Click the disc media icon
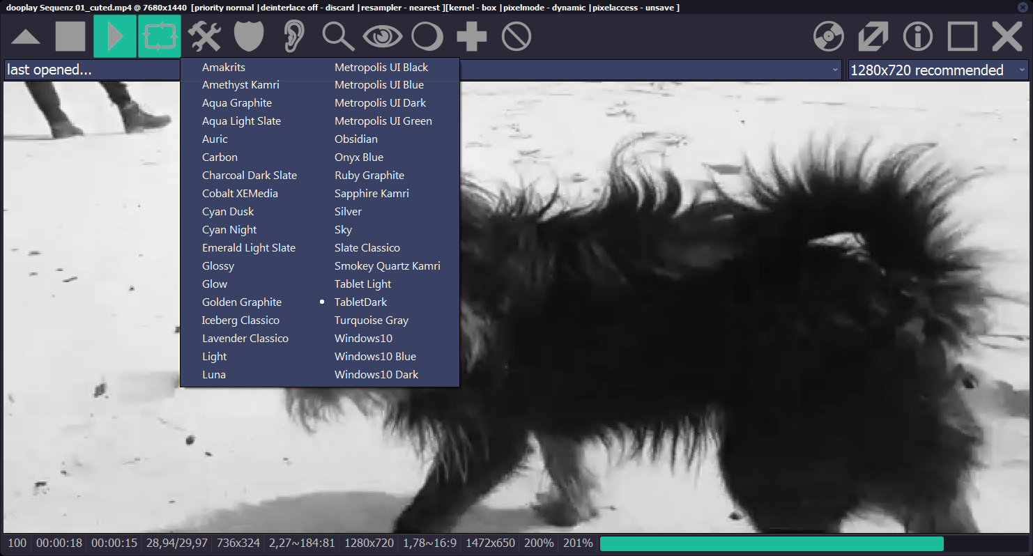Viewport: 1033px width, 556px height. pyautogui.click(x=829, y=36)
